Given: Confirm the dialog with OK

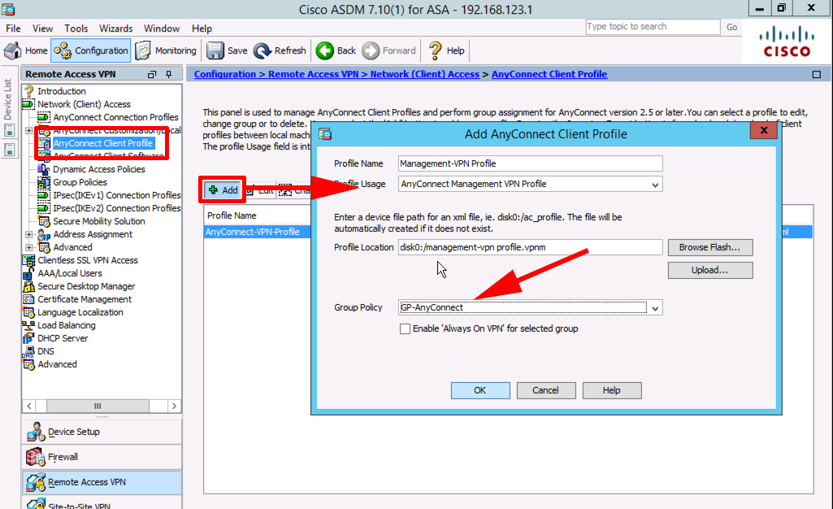Looking at the screenshot, I should click(480, 390).
